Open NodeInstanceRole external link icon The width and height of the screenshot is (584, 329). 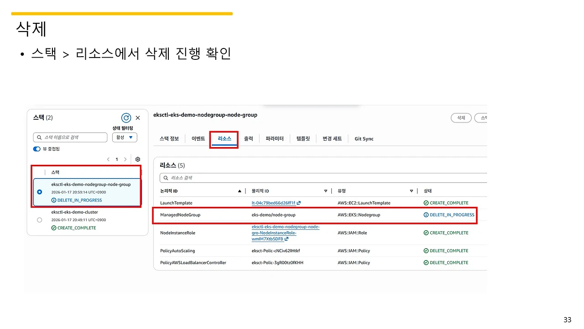(x=287, y=239)
